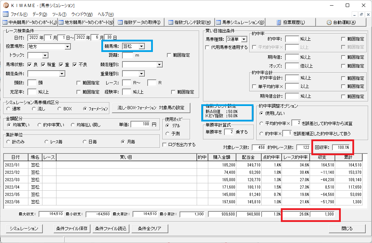Select 予測 odds radio button
The height and width of the screenshot is (243, 372).
[168, 134]
